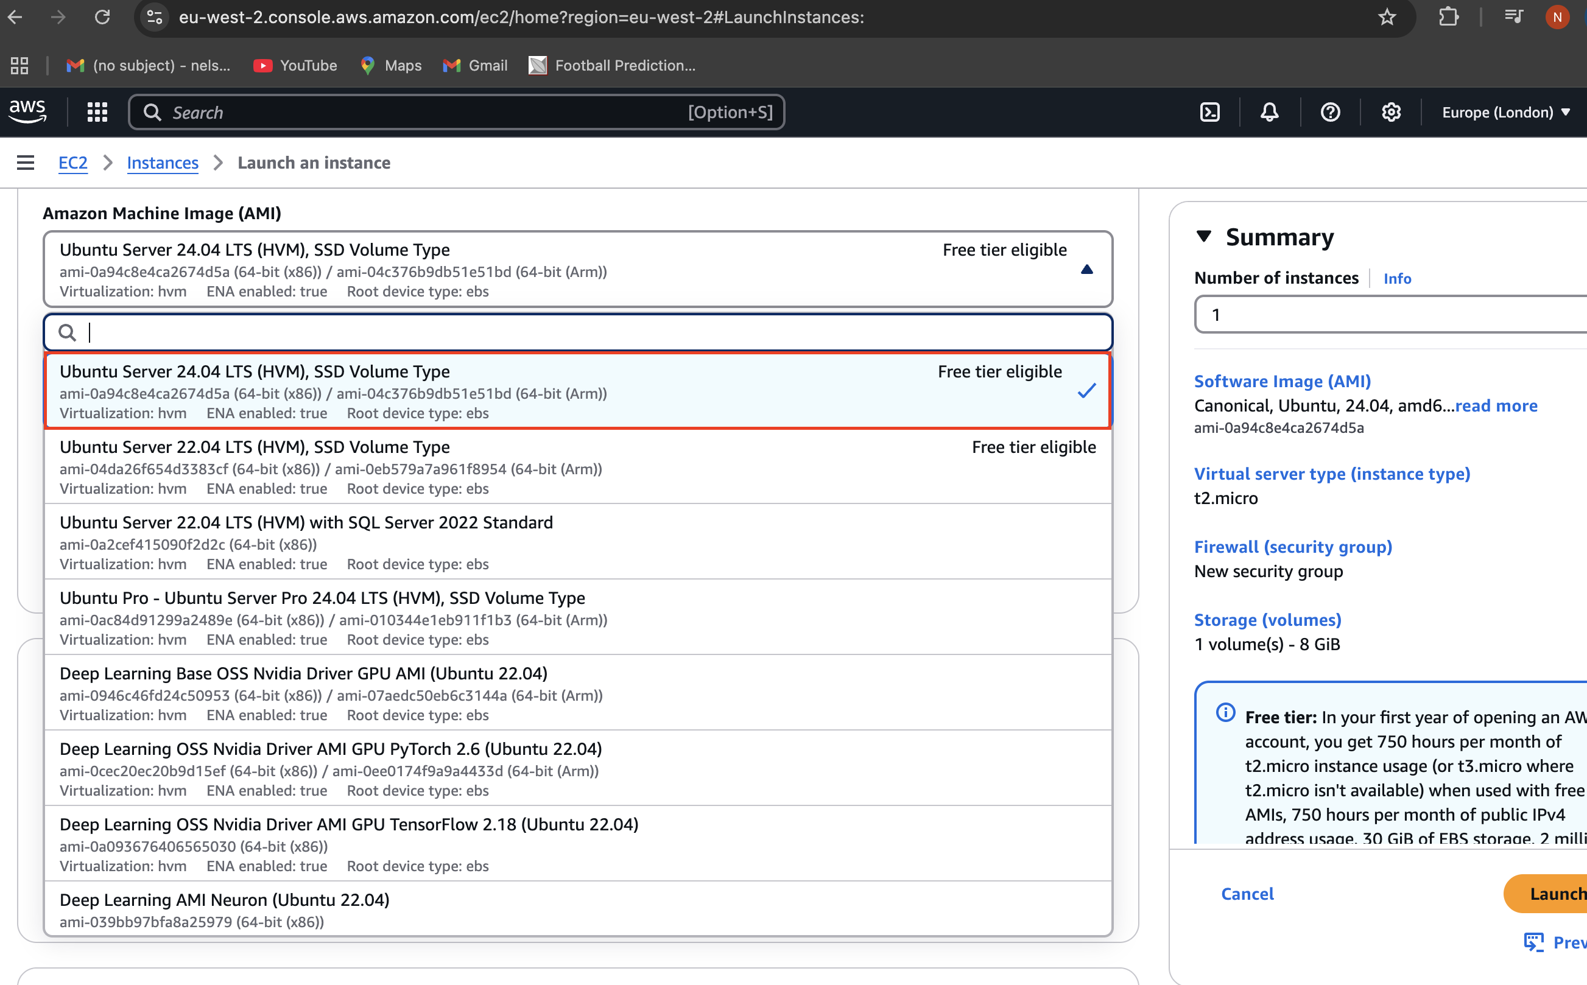Image resolution: width=1587 pixels, height=985 pixels.
Task: Click the free tier info circle icon
Action: coord(1225,713)
